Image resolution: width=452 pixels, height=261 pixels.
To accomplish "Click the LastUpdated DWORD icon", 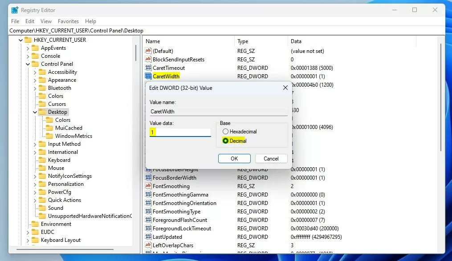I will (x=148, y=237).
